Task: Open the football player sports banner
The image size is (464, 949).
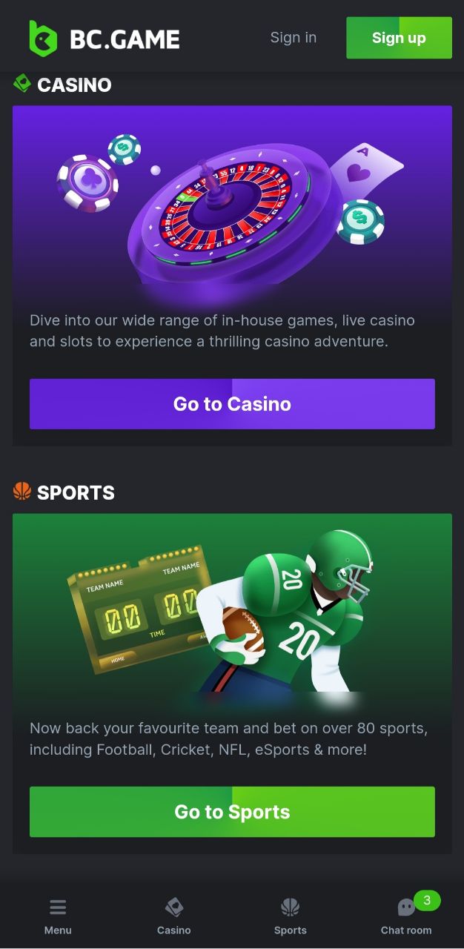Action: coord(232,609)
